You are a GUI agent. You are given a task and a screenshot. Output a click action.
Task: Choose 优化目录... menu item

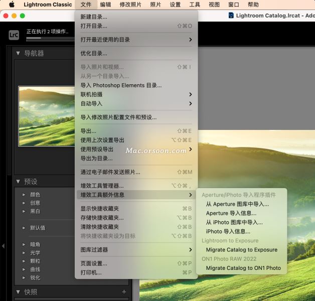coord(136,54)
